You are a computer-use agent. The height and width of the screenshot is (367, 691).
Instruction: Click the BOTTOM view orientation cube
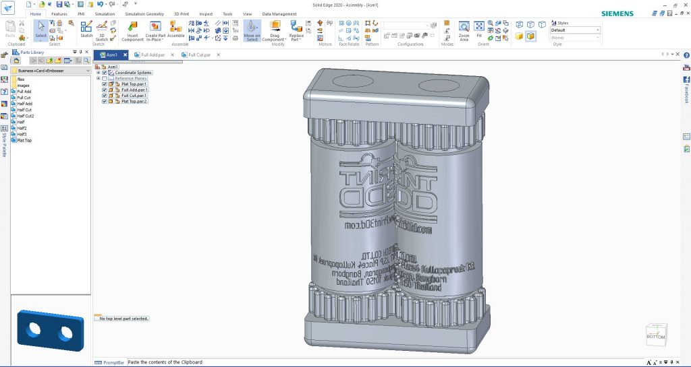(656, 335)
